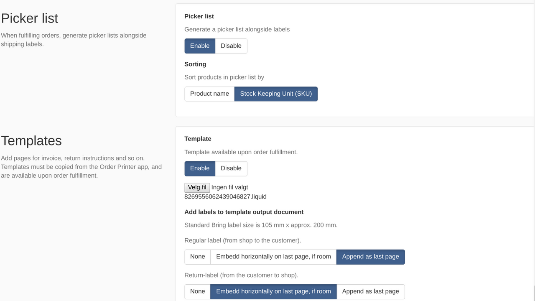Viewport: 535px width, 301px height.
Task: Click the Ingen fil valgt text
Action: [230, 187]
